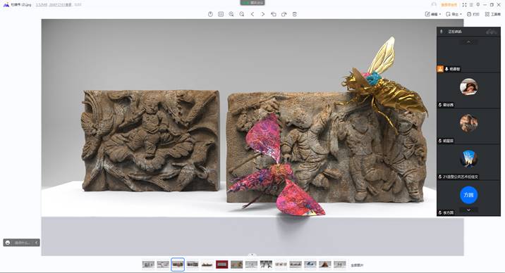Screen dimensions: 505x273
Task: Go to the next image arrow
Action: click(x=263, y=14)
